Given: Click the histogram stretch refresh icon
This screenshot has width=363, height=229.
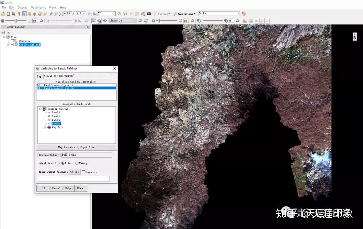Looking at the screenshot, I should click(140, 20).
